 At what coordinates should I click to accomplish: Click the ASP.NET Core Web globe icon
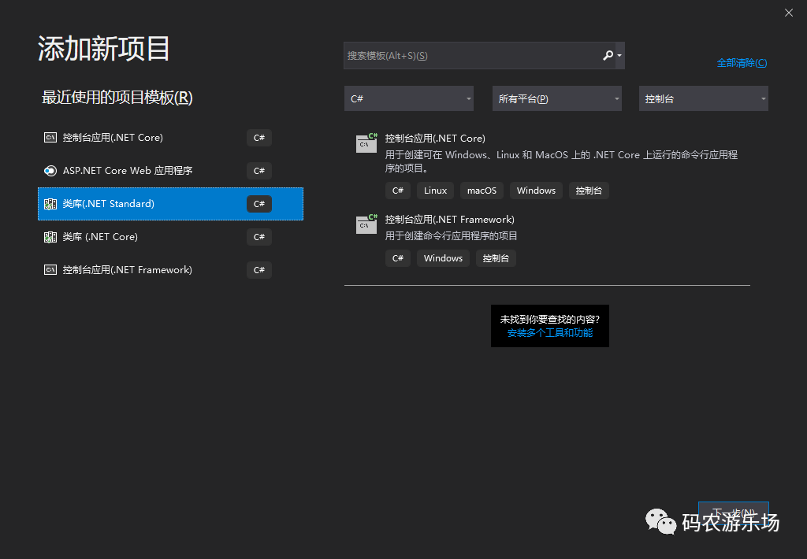(50, 171)
